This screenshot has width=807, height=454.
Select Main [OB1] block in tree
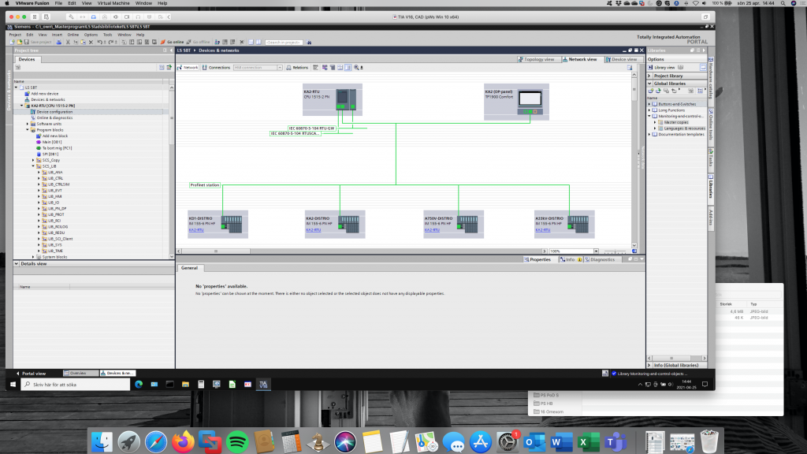[x=51, y=142]
